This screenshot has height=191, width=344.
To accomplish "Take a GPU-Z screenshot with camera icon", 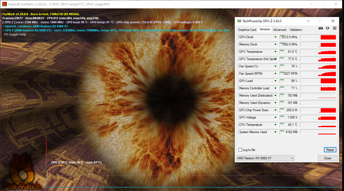I will 320,28.
